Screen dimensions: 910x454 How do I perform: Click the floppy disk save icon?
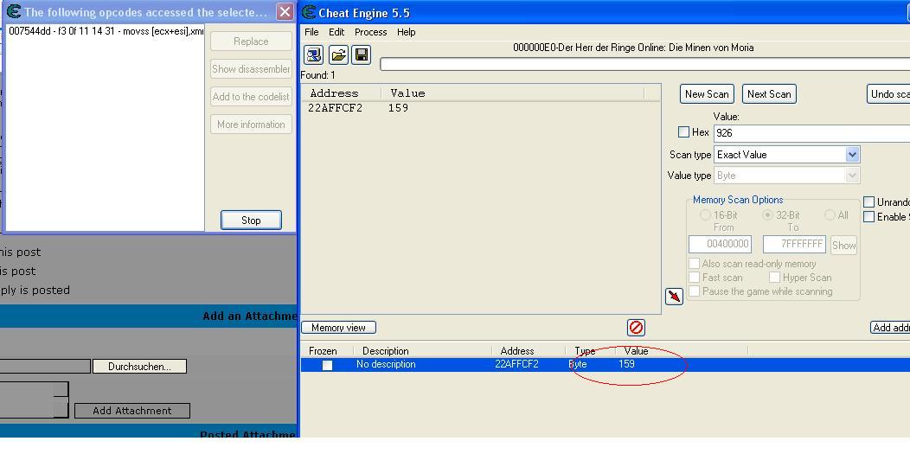362,55
